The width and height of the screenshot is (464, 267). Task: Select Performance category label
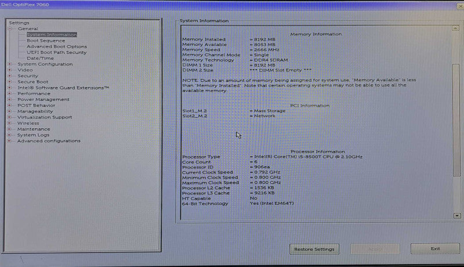(x=34, y=93)
